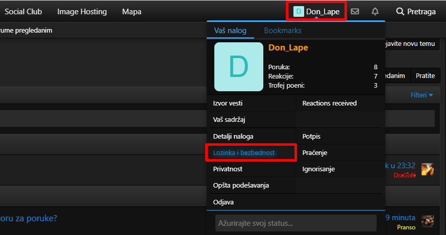Viewport: 446px width, 235px height.
Task: Open the bell notifications icon
Action: pyautogui.click(x=375, y=11)
